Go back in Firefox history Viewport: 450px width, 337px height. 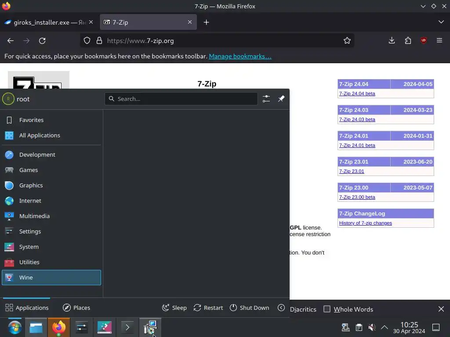(x=11, y=41)
